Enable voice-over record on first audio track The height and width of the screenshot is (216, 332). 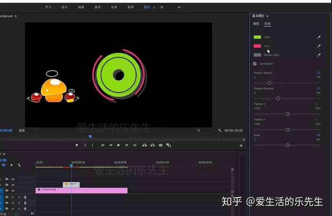pyautogui.click(x=25, y=197)
